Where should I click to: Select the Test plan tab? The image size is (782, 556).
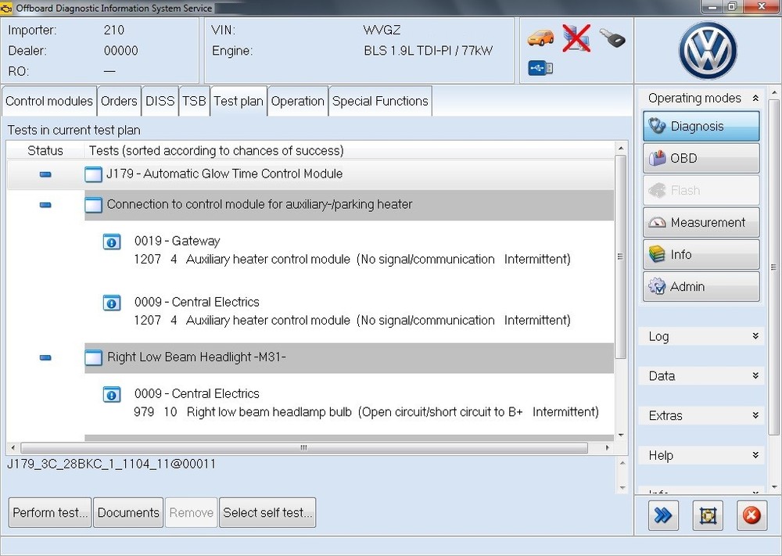coord(239,101)
